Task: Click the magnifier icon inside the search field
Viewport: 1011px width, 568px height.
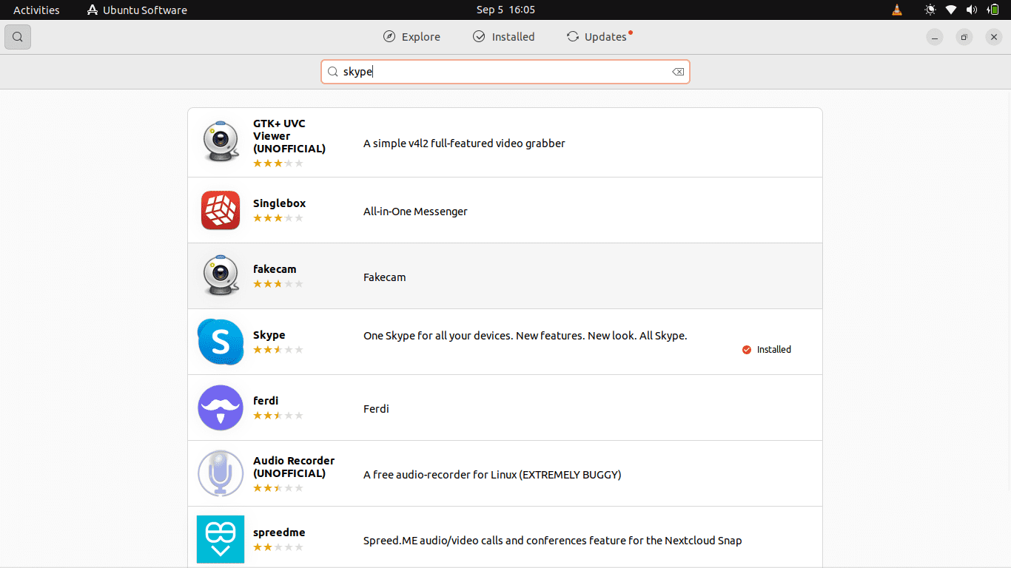Action: [333, 72]
